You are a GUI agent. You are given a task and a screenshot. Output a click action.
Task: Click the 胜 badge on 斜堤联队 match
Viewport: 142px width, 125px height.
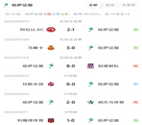pyautogui.click(x=136, y=66)
